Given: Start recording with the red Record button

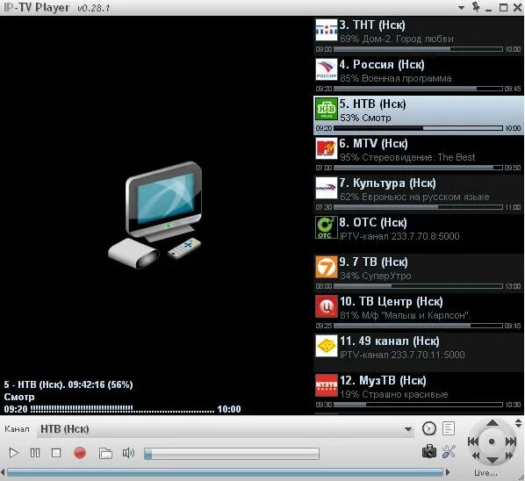Looking at the screenshot, I should tap(80, 453).
